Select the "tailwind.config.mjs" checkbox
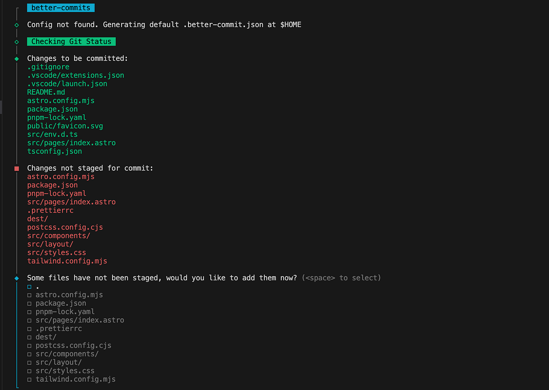This screenshot has height=390, width=549. tap(29, 379)
